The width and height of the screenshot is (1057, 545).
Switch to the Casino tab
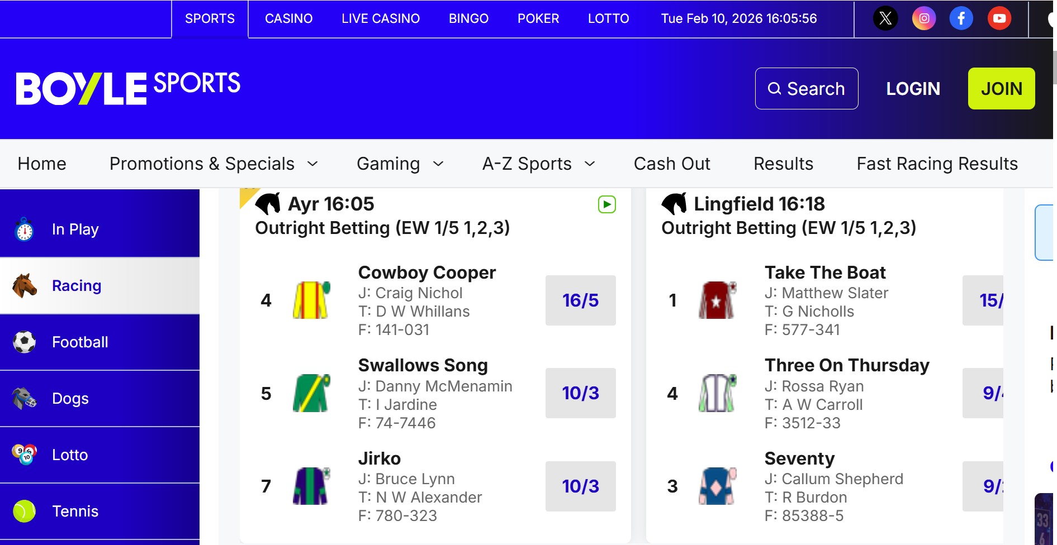288,18
